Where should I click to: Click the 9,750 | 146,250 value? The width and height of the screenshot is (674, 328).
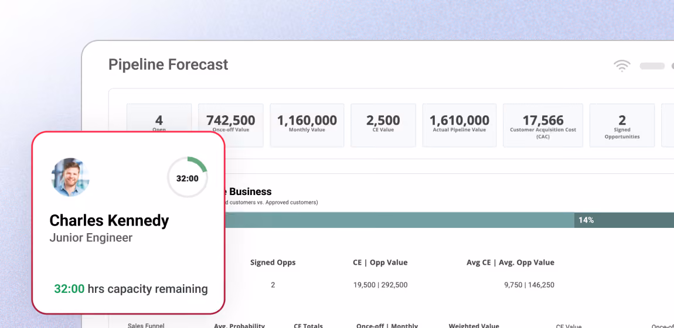pyautogui.click(x=529, y=285)
